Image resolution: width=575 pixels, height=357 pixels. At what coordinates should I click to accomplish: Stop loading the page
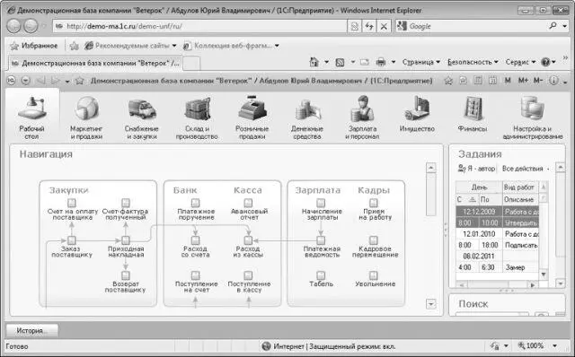pos(384,26)
